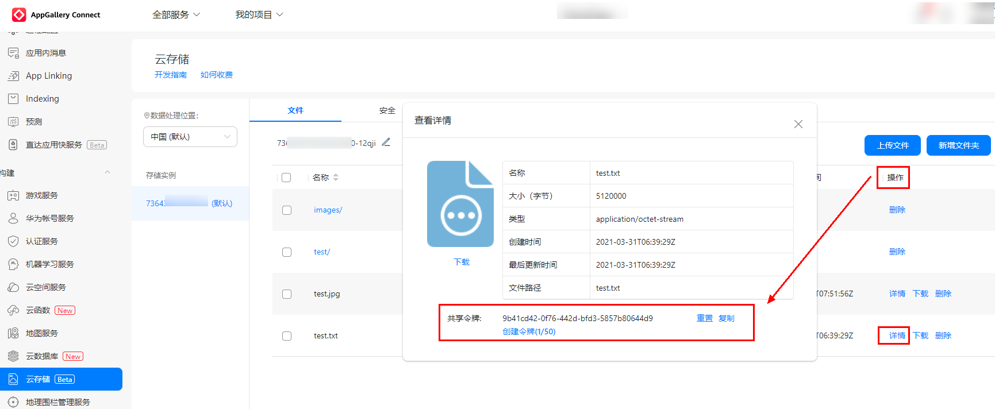Tick the checkbox for images/ folder
This screenshot has height=409, width=995.
pos(287,210)
